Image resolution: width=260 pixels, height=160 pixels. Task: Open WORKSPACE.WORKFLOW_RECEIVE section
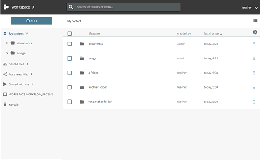pos(31,94)
